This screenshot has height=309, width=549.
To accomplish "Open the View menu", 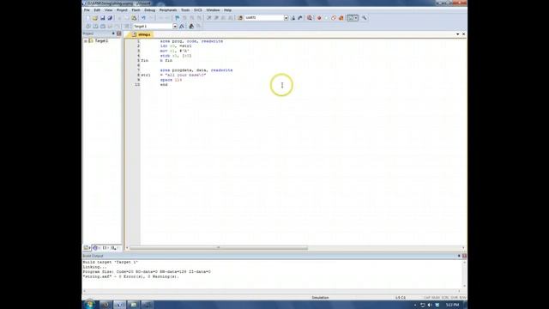I will [x=109, y=10].
